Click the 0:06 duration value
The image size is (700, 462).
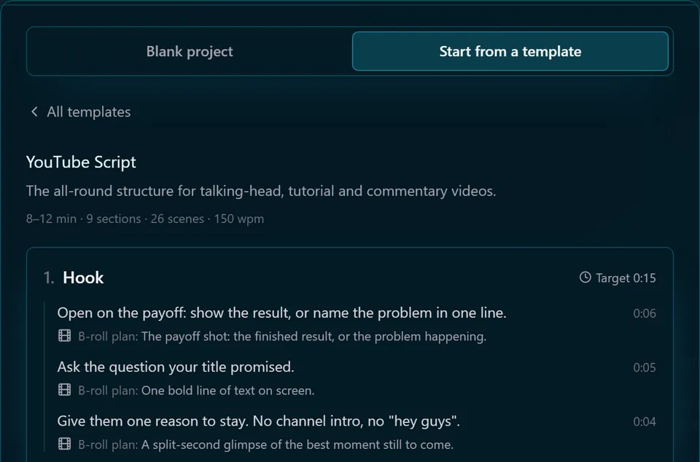pyautogui.click(x=644, y=313)
